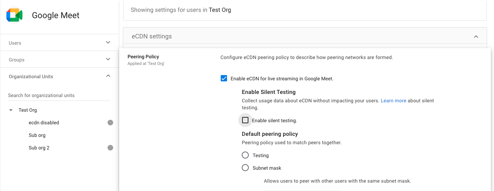Image resolution: width=494 pixels, height=191 pixels.
Task: Click the Google Meet logo icon
Action: pos(14,15)
